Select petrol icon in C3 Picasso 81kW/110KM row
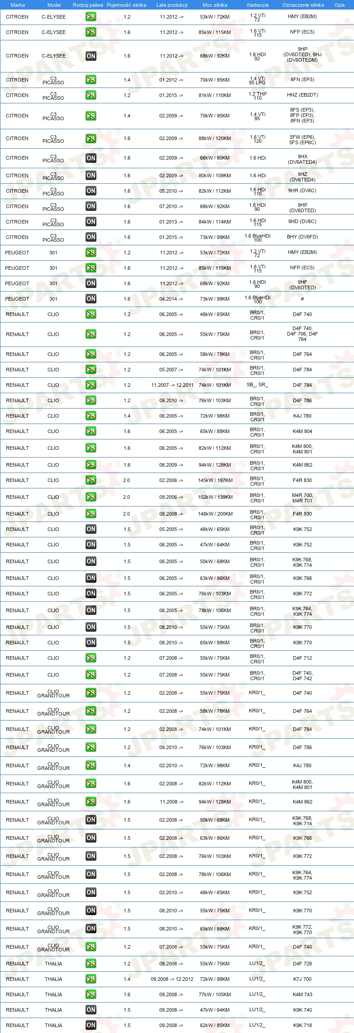 click(91, 95)
